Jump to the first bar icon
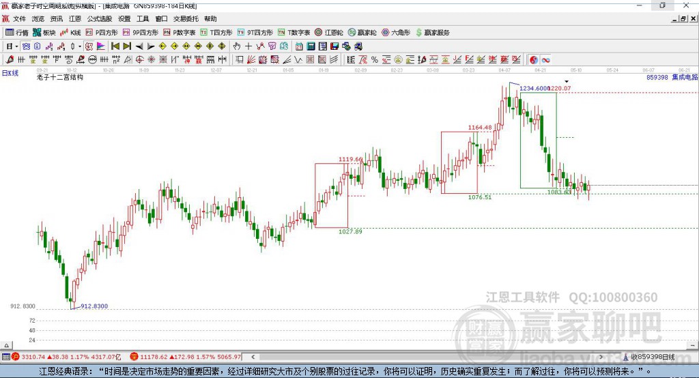699x378 pixels. point(115,46)
